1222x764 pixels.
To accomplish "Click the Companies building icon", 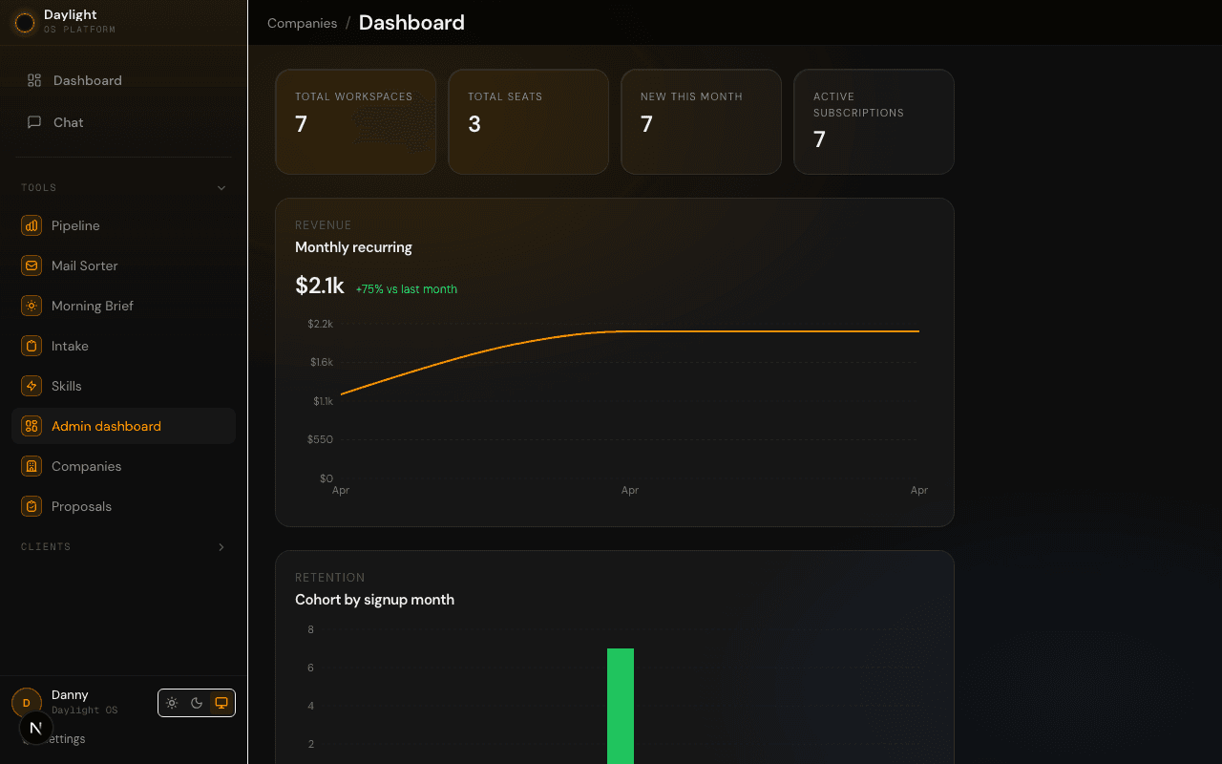I will pos(32,466).
